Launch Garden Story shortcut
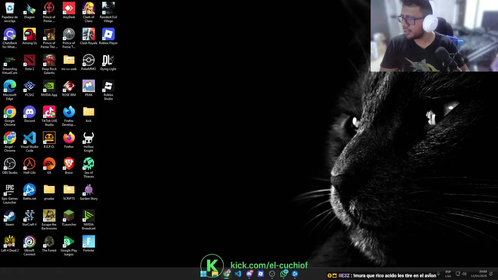 point(89,192)
